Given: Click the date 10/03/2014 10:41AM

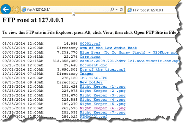Looking at the screenshot, I should [x=23, y=57].
